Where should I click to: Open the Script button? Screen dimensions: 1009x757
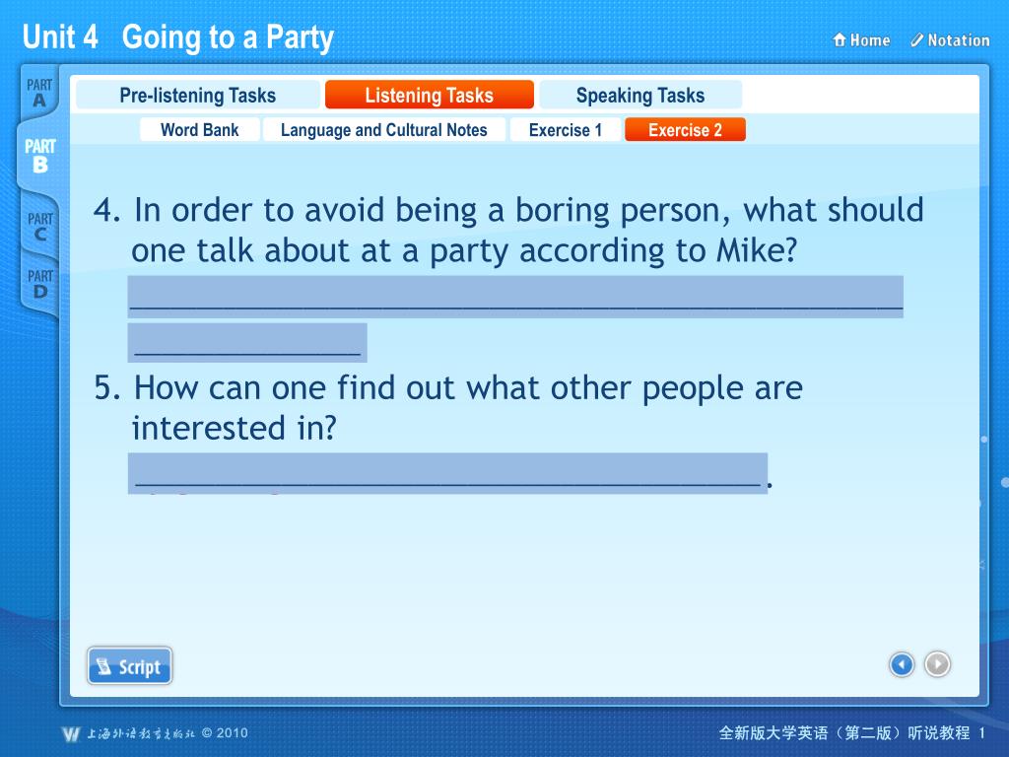[x=130, y=665]
